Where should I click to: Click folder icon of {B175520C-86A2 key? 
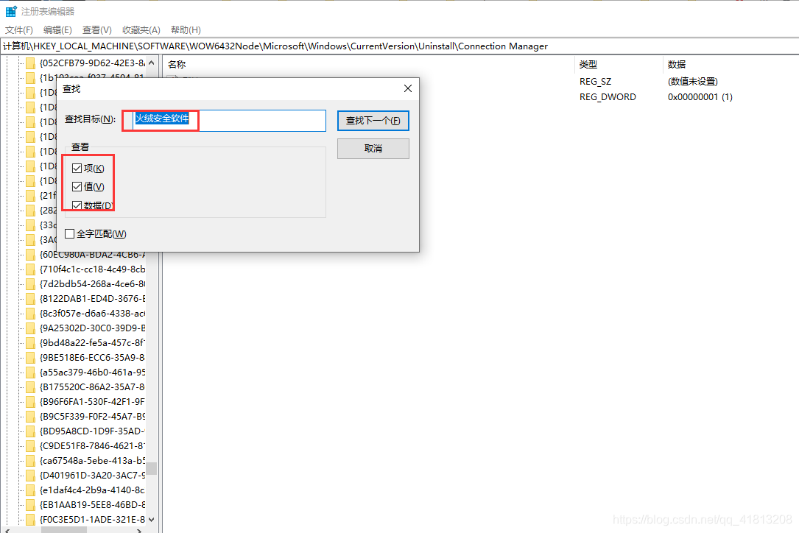(31, 388)
